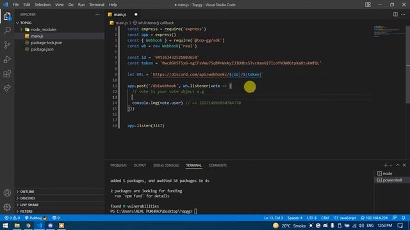Open terminal launch profile dropdown arrow

point(391,165)
